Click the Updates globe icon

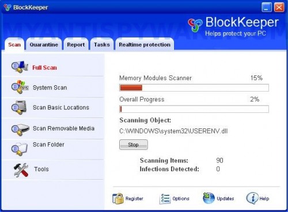(209, 198)
